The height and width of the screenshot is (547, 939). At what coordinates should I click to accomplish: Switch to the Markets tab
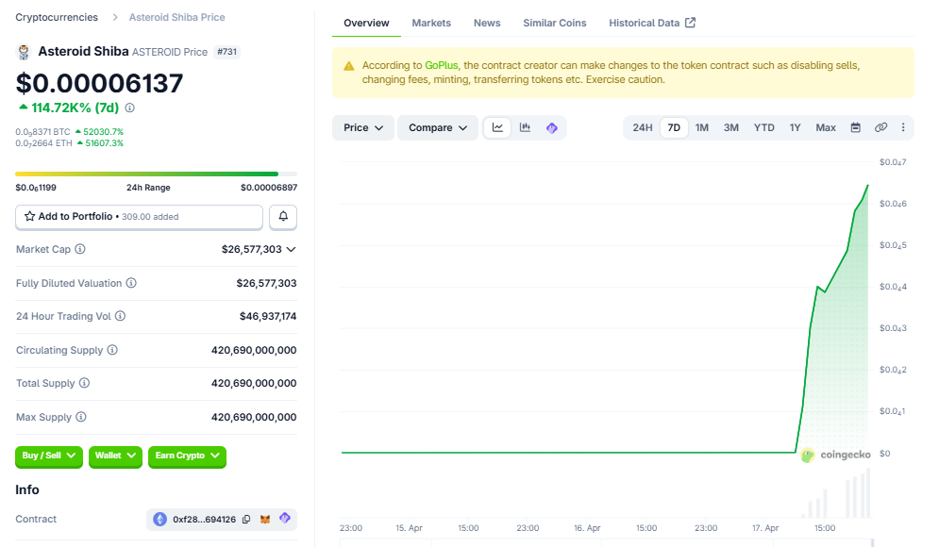431,23
